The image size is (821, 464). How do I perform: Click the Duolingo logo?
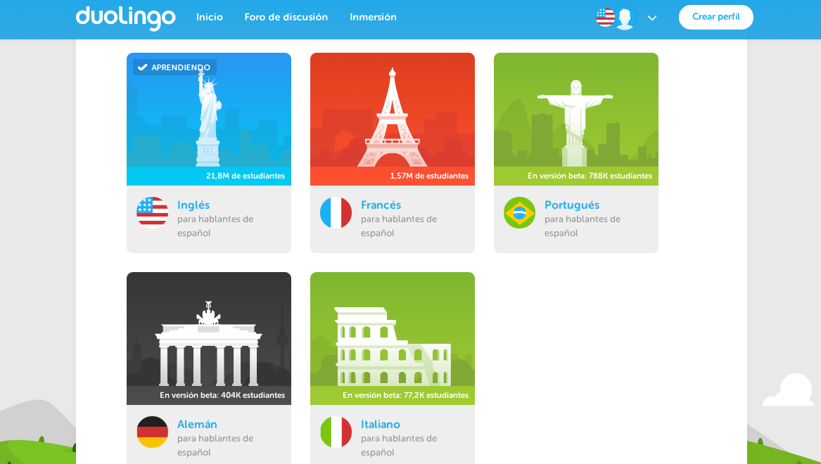pyautogui.click(x=126, y=18)
